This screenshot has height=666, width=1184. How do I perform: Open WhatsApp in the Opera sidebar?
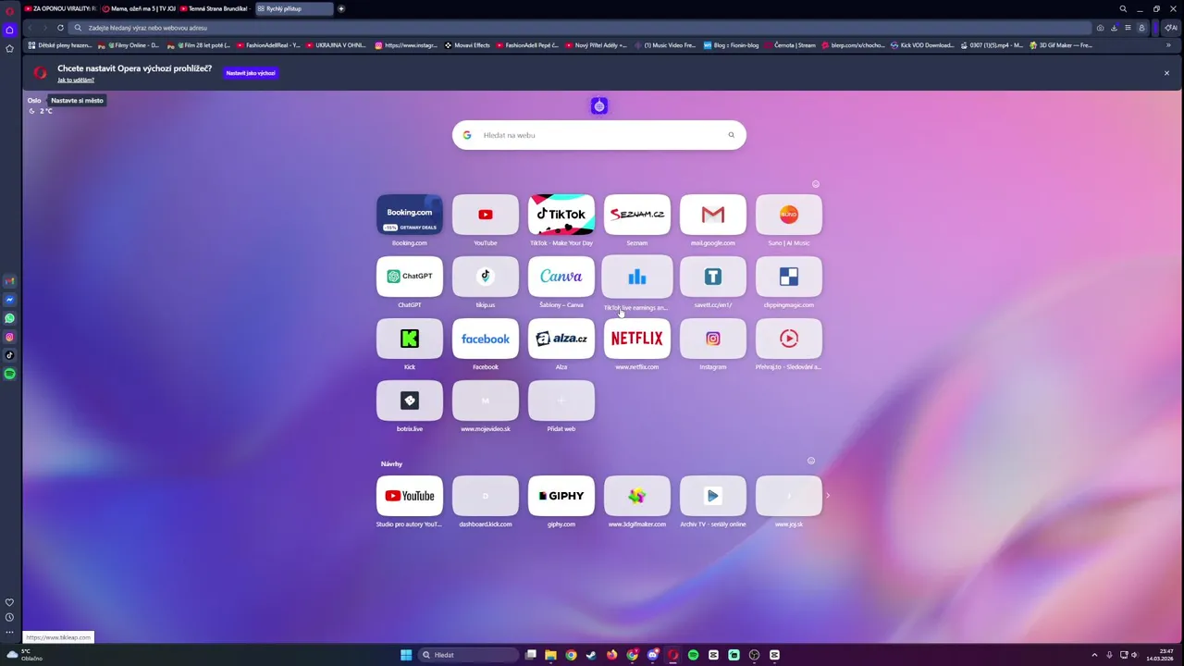[10, 318]
